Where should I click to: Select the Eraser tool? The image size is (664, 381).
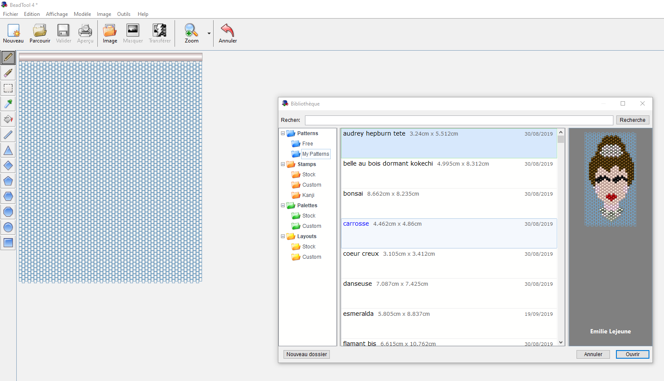point(8,73)
